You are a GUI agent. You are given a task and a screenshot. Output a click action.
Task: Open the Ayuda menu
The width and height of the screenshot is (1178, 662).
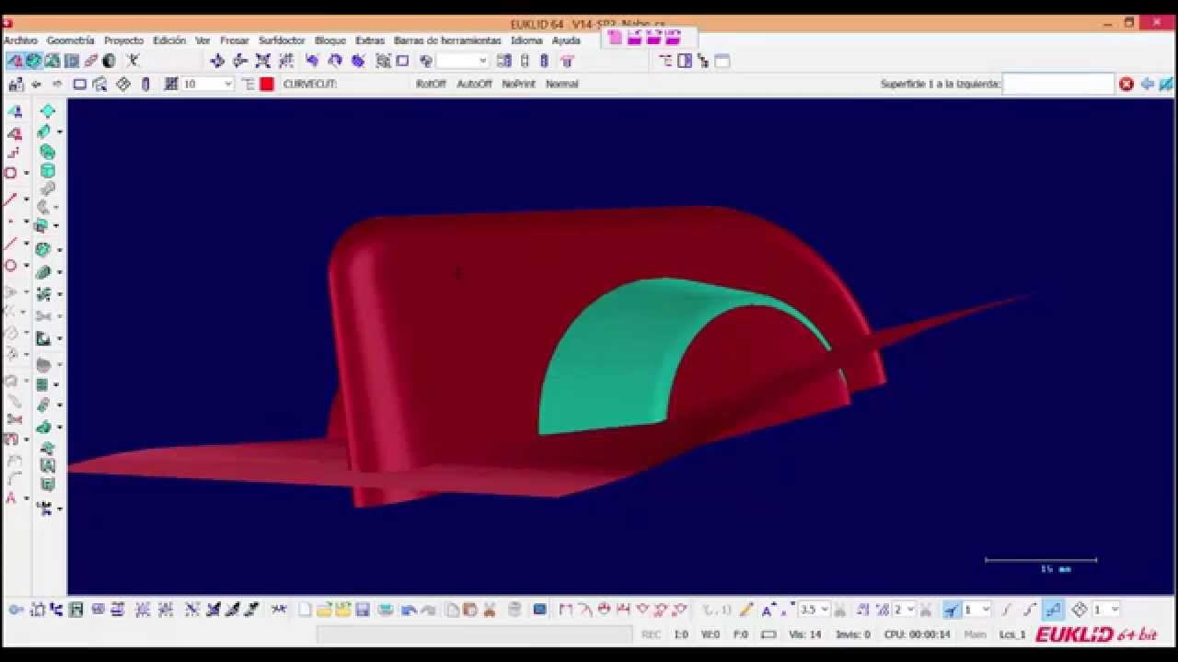click(566, 40)
